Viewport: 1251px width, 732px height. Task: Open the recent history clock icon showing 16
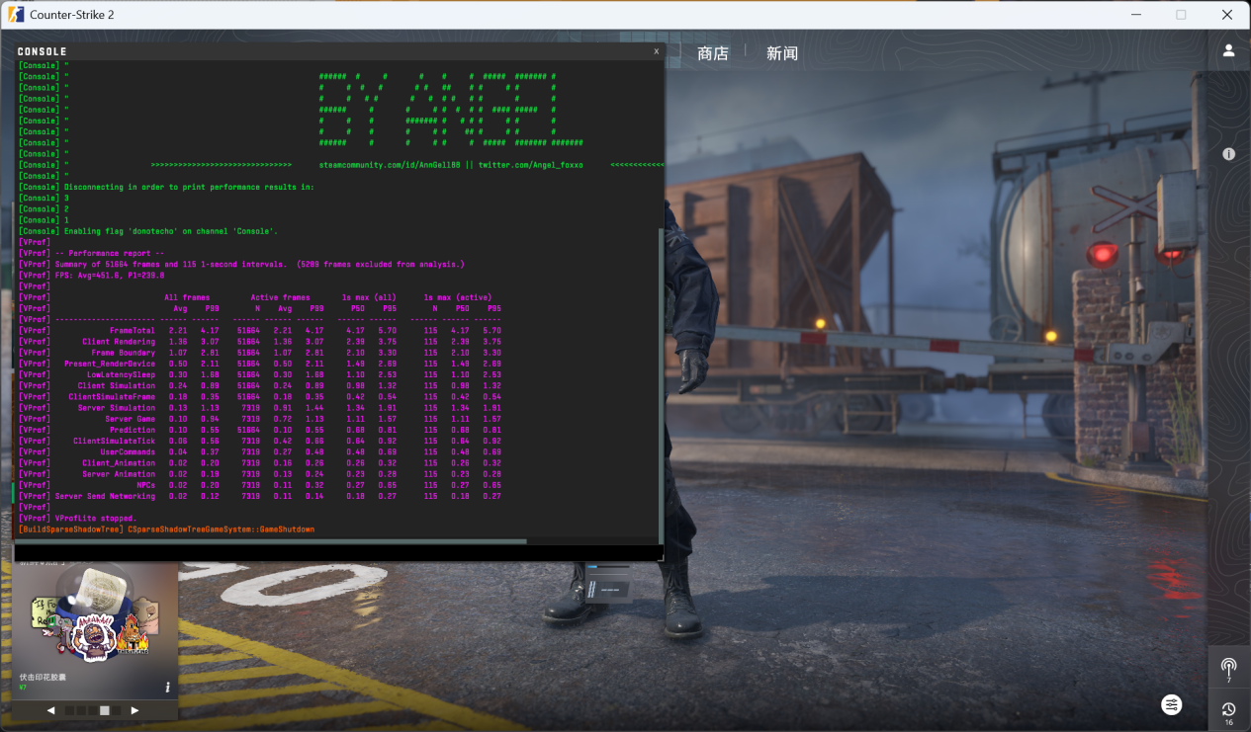tap(1228, 710)
